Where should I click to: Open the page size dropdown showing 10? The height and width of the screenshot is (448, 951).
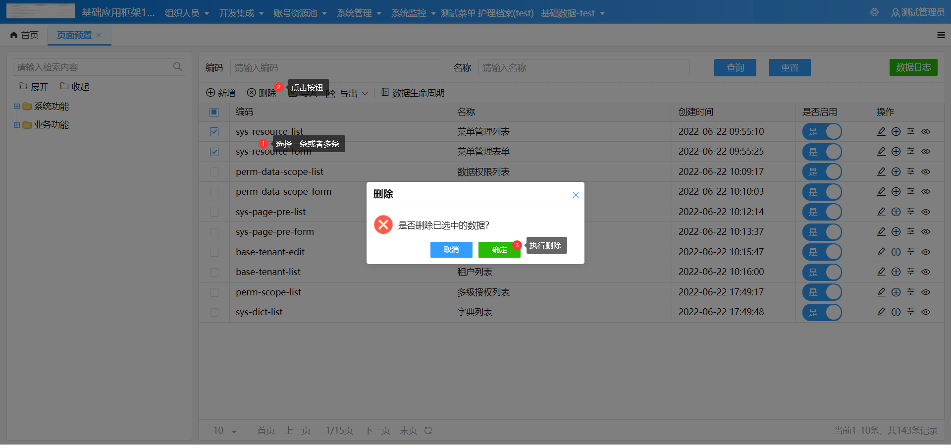click(x=224, y=431)
